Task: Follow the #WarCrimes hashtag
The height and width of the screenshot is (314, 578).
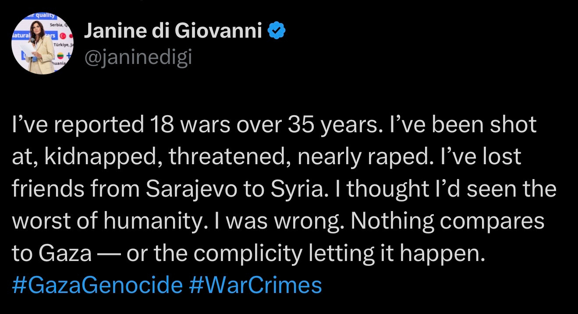Action: [256, 286]
